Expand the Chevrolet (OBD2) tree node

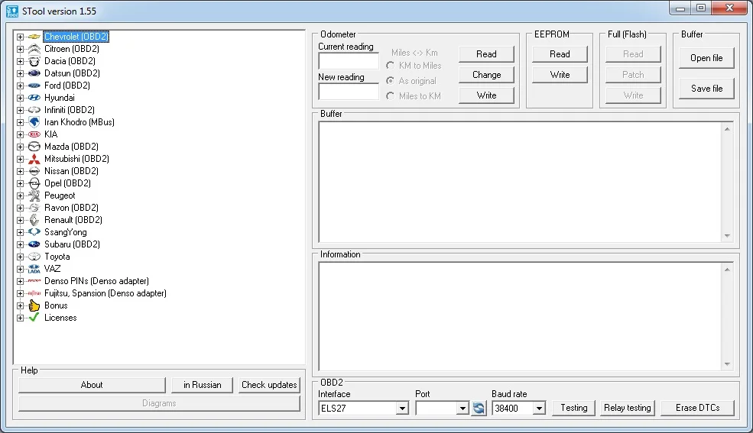click(20, 37)
